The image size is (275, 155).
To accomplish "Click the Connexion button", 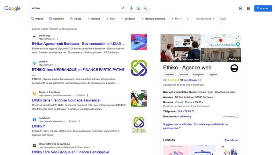I will coord(263,8).
